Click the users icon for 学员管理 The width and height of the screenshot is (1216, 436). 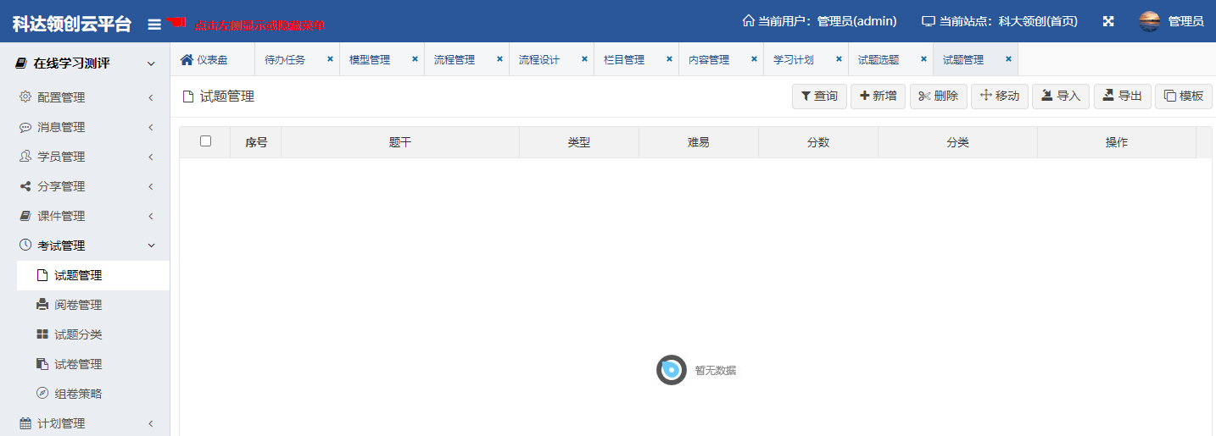tap(25, 157)
